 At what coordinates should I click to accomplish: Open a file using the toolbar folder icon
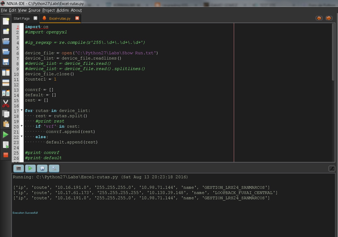tap(6, 41)
